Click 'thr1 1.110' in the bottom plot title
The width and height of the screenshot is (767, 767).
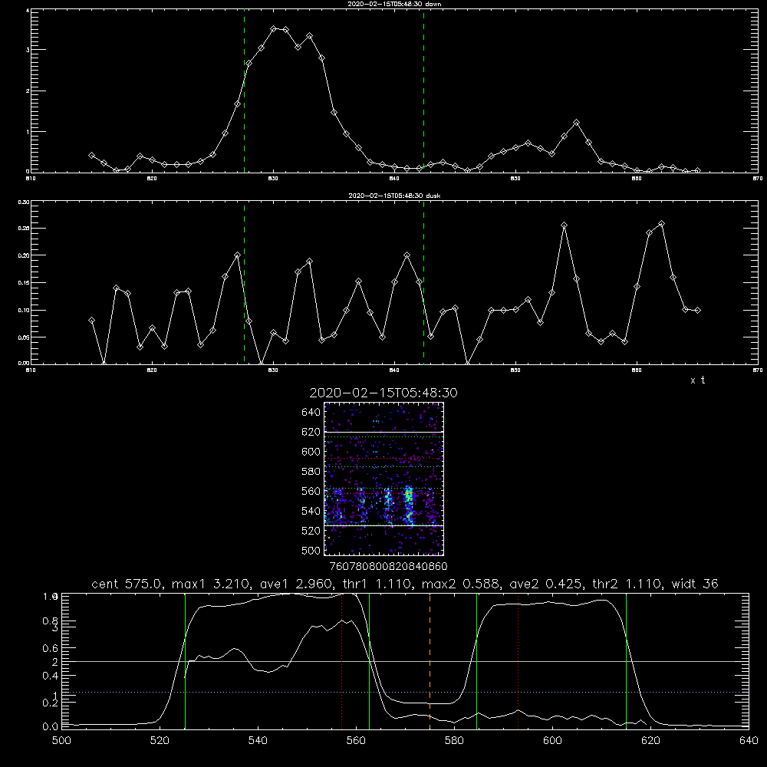377,584
